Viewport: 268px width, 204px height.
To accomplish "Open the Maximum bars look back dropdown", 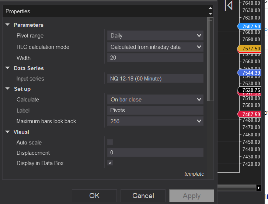I will pyautogui.click(x=155, y=121).
